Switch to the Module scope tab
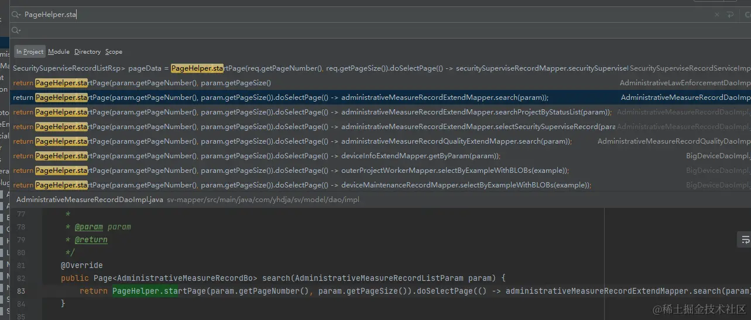Viewport: 751px width, 320px height. 59,51
